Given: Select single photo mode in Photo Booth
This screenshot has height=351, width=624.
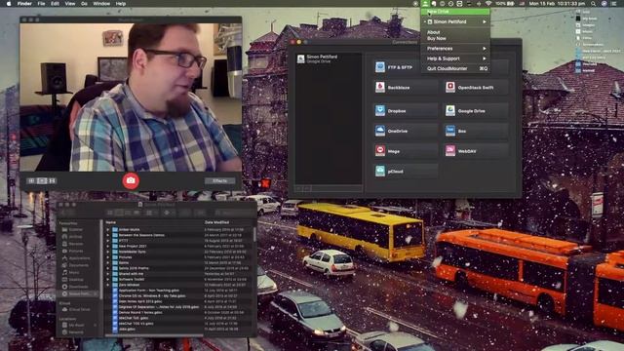Looking at the screenshot, I should click(x=42, y=180).
